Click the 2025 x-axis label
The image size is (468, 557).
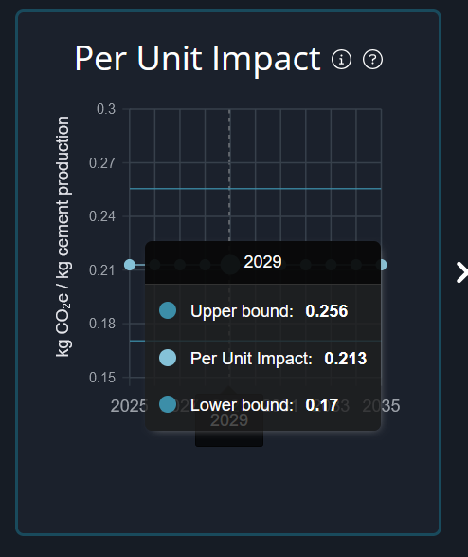click(129, 406)
